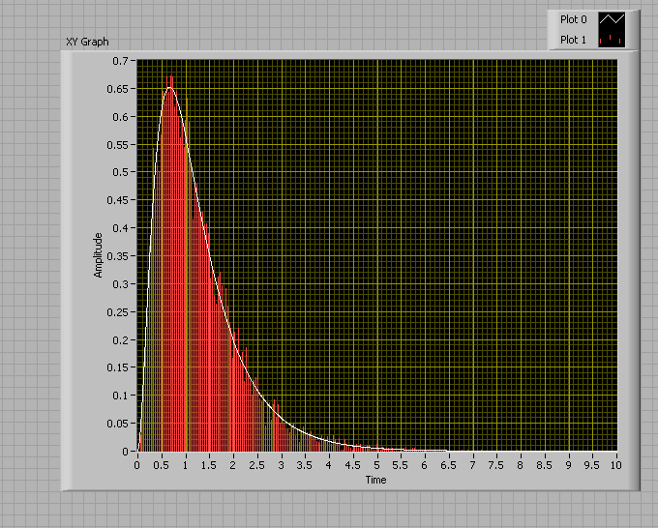The image size is (658, 528).
Task: Click the y-axis tick value 0.2
Action: (121, 339)
